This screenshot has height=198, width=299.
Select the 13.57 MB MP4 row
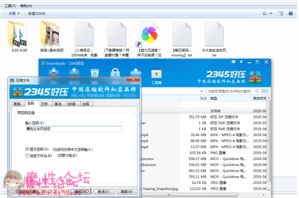click(x=204, y=147)
